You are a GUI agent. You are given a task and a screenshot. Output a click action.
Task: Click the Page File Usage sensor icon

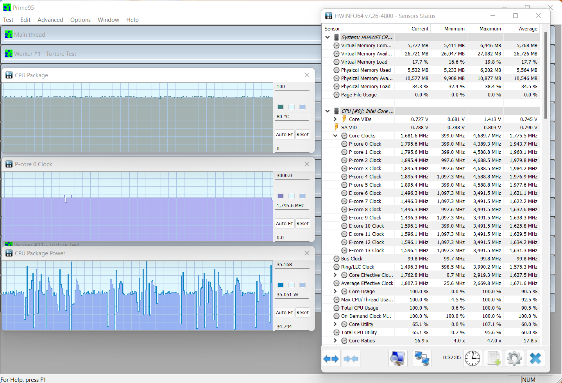336,94
